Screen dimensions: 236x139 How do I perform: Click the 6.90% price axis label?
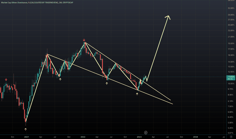[231, 112]
